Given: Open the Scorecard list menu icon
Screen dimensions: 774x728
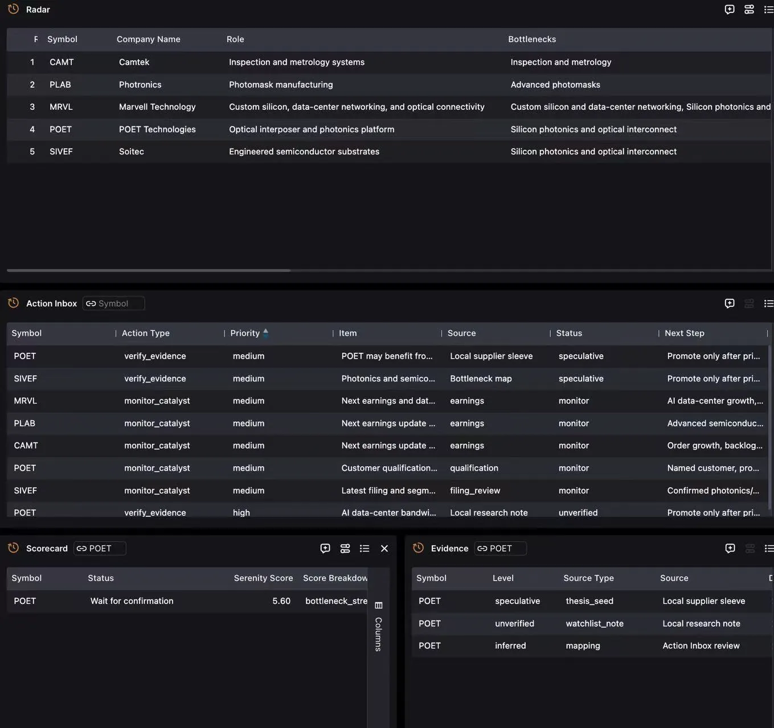Looking at the screenshot, I should 365,548.
